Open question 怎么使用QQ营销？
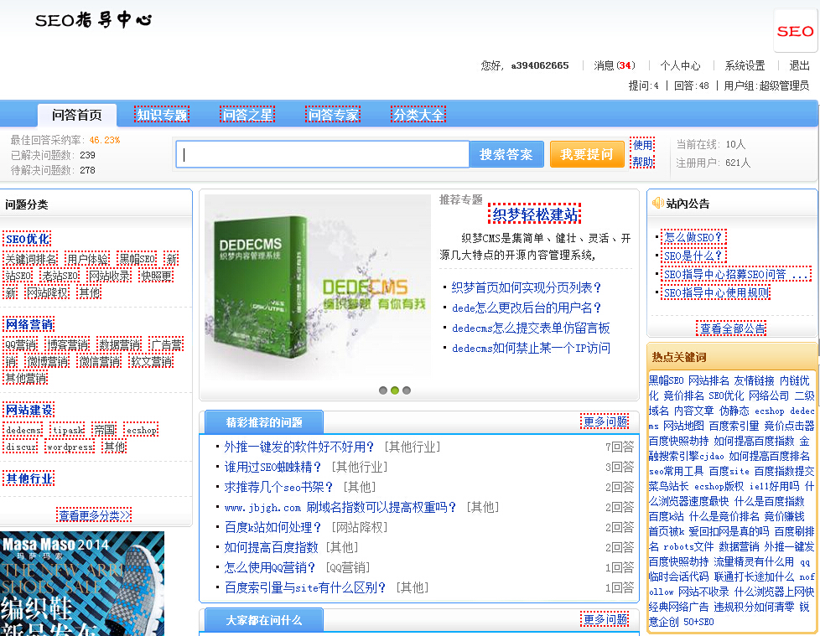This screenshot has width=820, height=636. coord(270,567)
